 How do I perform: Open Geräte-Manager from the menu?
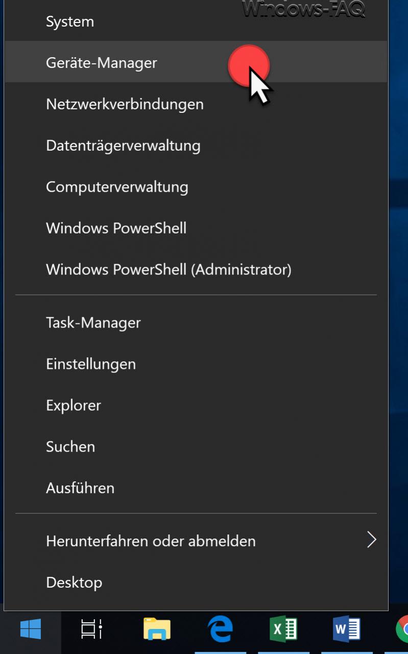tap(196, 62)
